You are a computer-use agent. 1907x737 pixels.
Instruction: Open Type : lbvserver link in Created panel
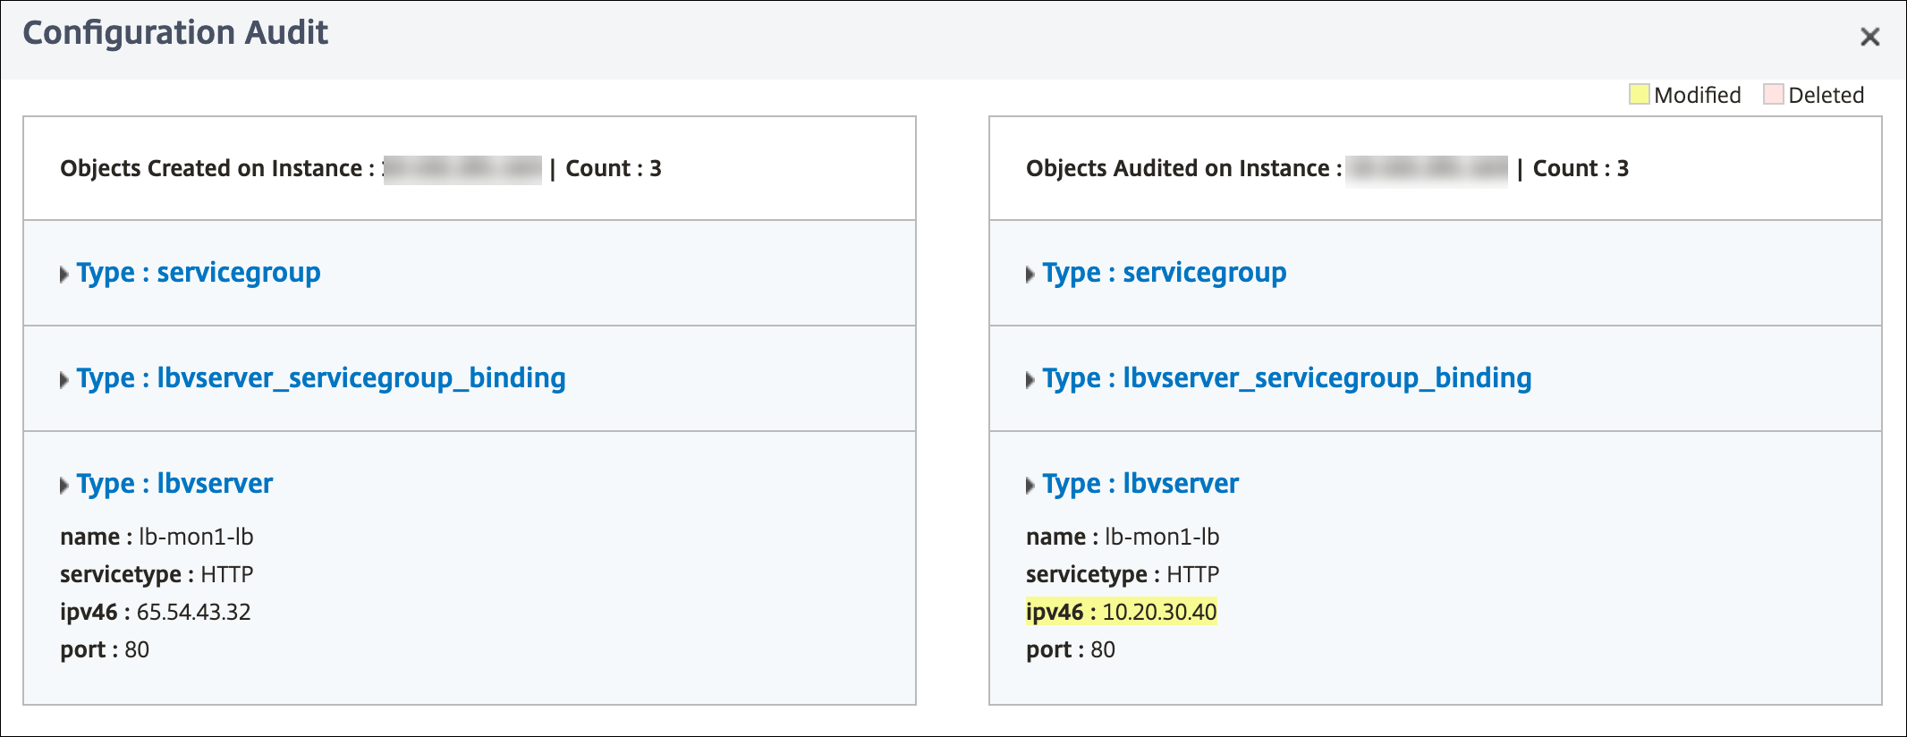click(174, 484)
